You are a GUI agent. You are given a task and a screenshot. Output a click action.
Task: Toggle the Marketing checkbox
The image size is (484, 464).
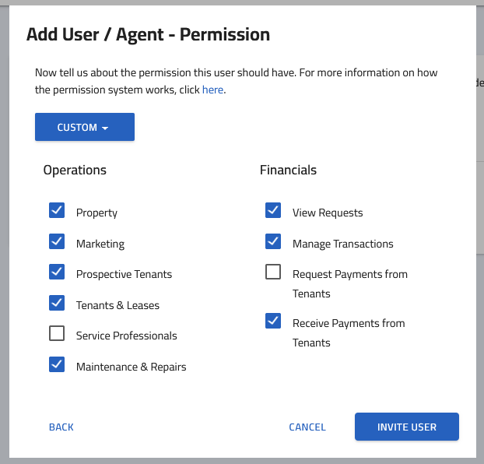tap(57, 241)
